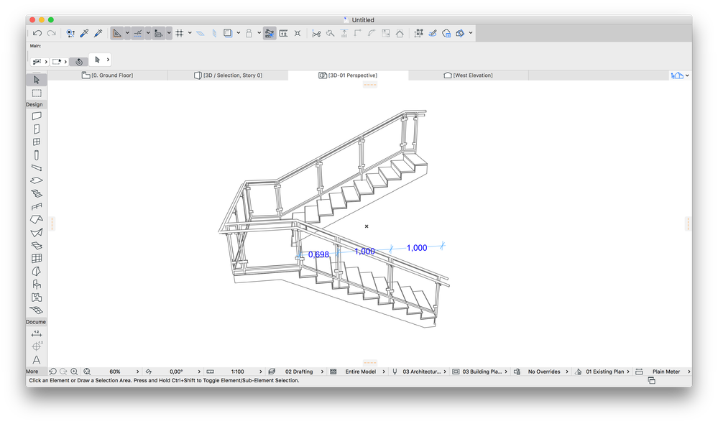This screenshot has width=718, height=424.
Task: Select the Dimension tool
Action: 37,333
